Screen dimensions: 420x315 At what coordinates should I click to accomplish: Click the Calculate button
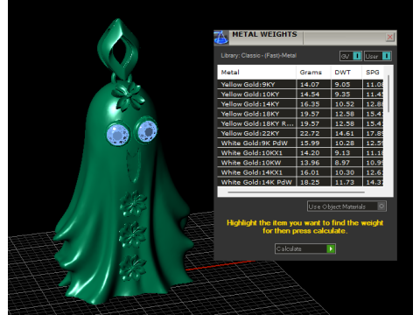click(x=305, y=248)
